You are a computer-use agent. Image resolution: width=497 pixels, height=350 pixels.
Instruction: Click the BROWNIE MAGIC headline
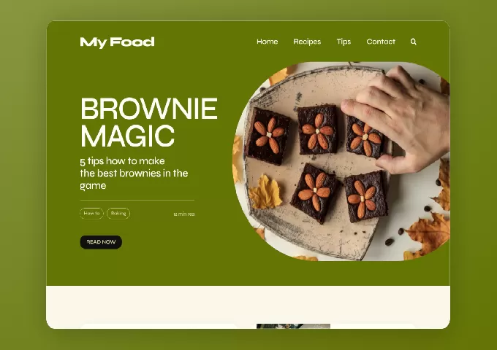[x=148, y=122]
